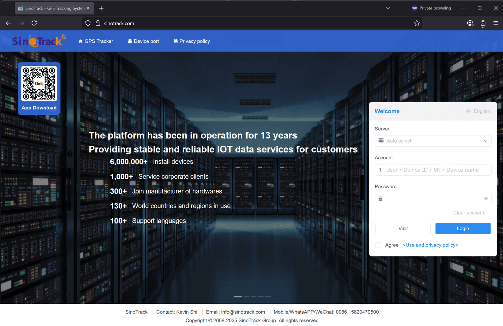View site info via the padlock icon

point(98,23)
